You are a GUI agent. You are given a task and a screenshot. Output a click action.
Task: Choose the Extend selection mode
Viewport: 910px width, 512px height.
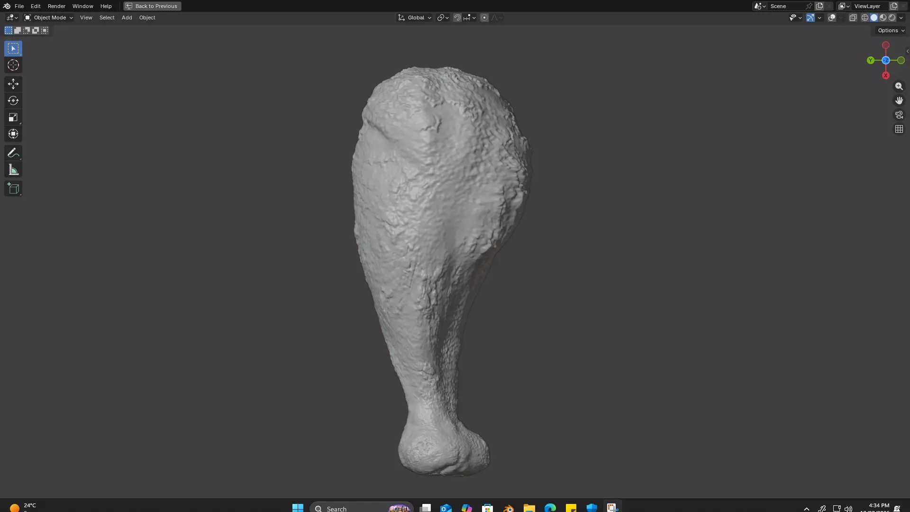pyautogui.click(x=18, y=30)
